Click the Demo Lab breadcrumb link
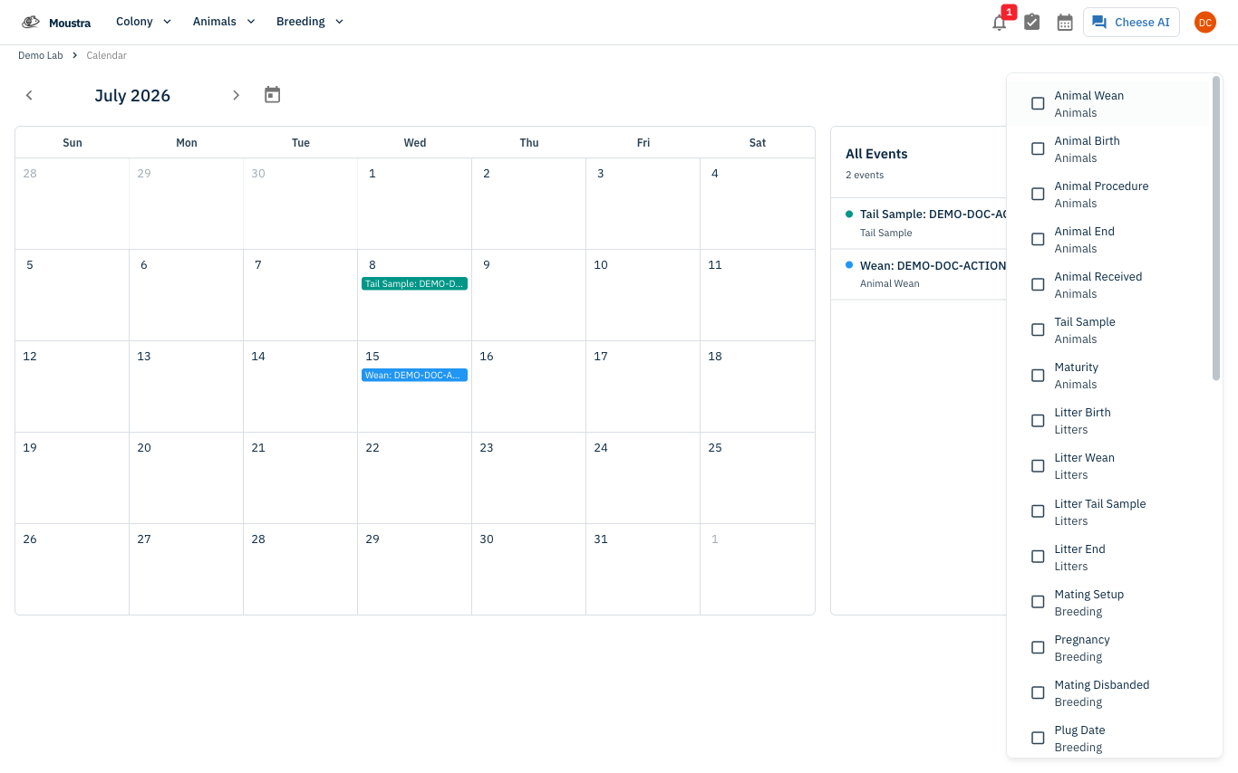1238x773 pixels. pos(41,55)
